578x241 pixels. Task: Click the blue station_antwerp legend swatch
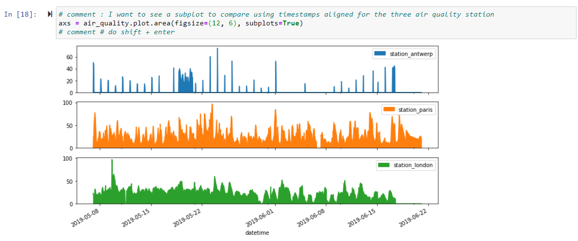(x=380, y=53)
